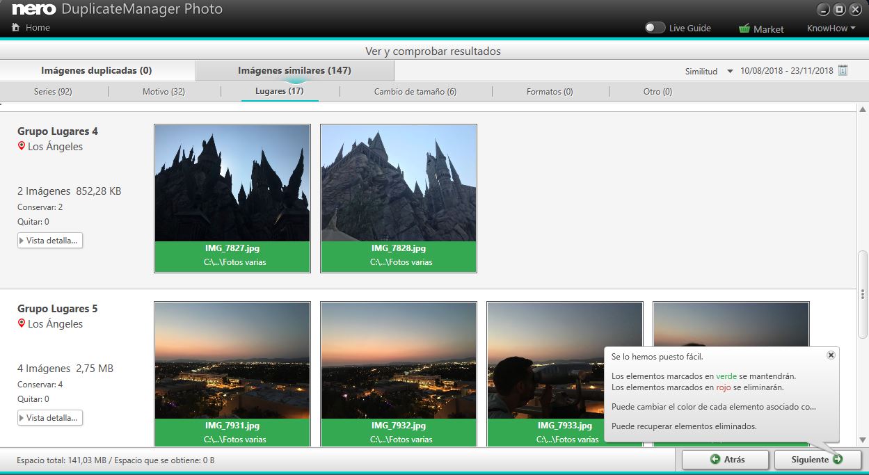Toggle the Live Guide switch
This screenshot has width=869, height=475.
[x=655, y=28]
